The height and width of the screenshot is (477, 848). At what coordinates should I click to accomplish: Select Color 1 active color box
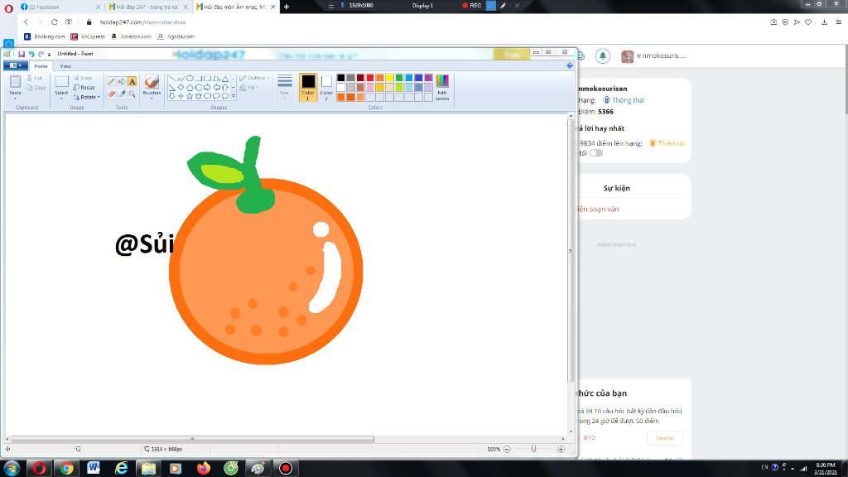tap(308, 88)
